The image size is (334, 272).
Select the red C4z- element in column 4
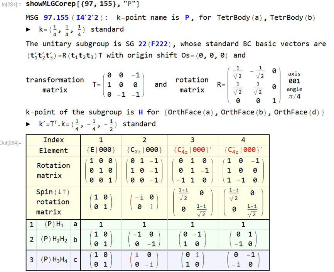coord(243,151)
